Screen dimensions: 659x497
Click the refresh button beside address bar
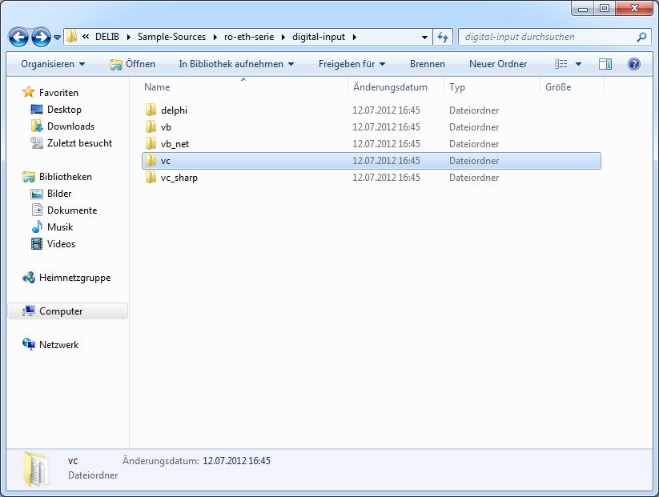click(443, 37)
